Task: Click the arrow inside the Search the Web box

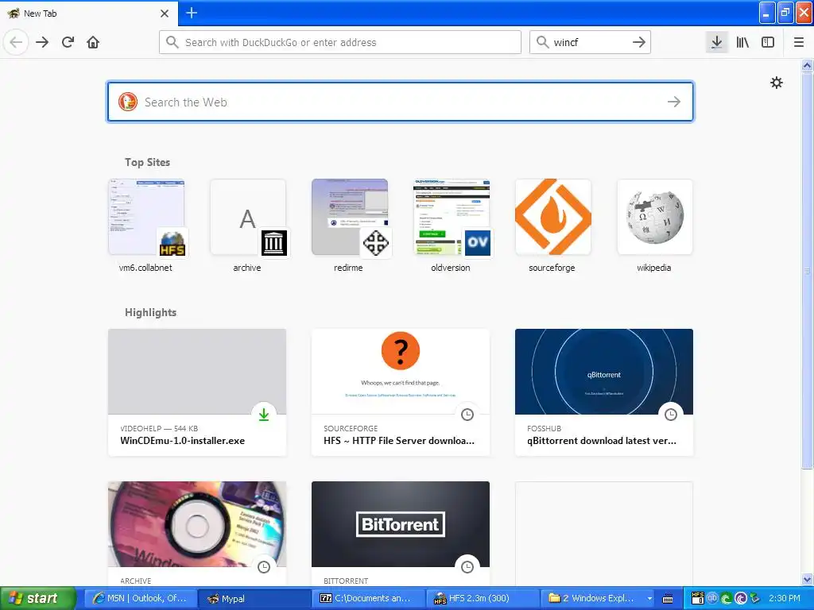Action: (674, 102)
